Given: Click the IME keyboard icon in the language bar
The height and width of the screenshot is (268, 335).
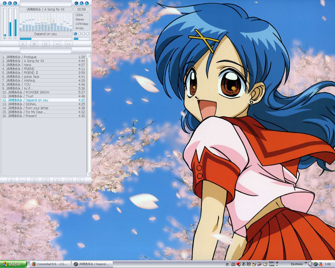Looking at the screenshot, I should 233,264.
